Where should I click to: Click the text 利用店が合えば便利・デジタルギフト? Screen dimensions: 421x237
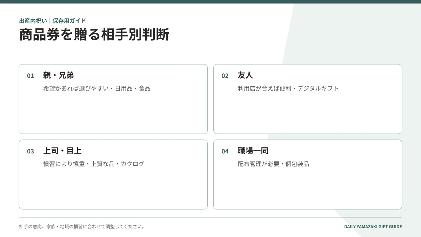tap(288, 88)
